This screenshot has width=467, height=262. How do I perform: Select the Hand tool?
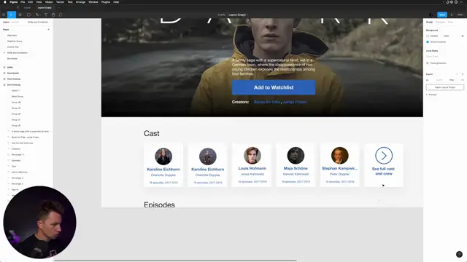pyautogui.click(x=53, y=15)
